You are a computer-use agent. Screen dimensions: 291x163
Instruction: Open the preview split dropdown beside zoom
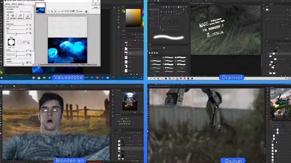[75, 11]
